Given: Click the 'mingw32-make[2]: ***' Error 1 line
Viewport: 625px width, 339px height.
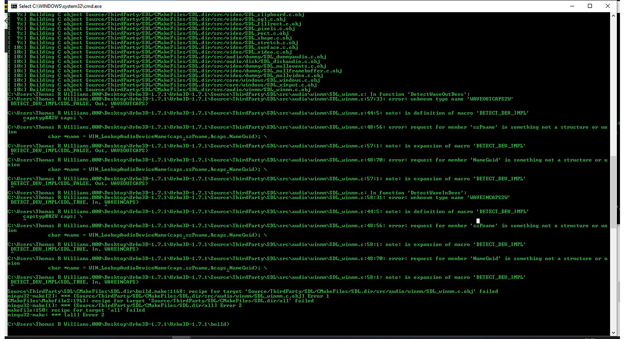Looking at the screenshot, I should click(x=168, y=296).
